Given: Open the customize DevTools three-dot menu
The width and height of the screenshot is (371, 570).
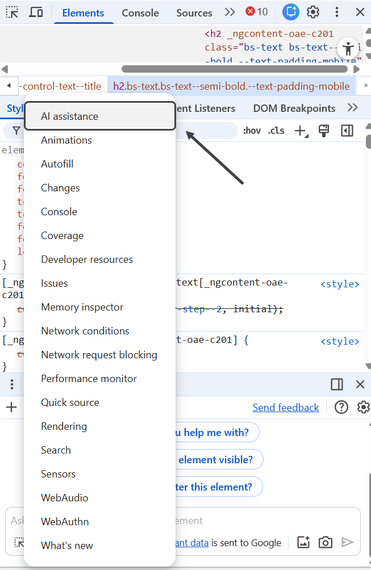Looking at the screenshot, I should point(337,12).
